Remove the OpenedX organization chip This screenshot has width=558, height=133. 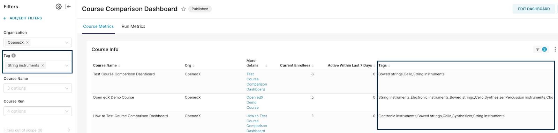(x=27, y=43)
